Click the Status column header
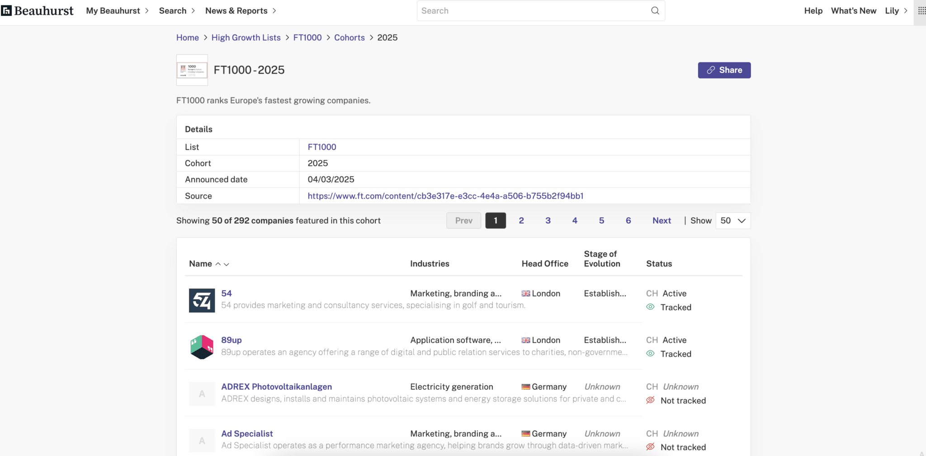Viewport: 926px width, 456px height. click(x=659, y=264)
